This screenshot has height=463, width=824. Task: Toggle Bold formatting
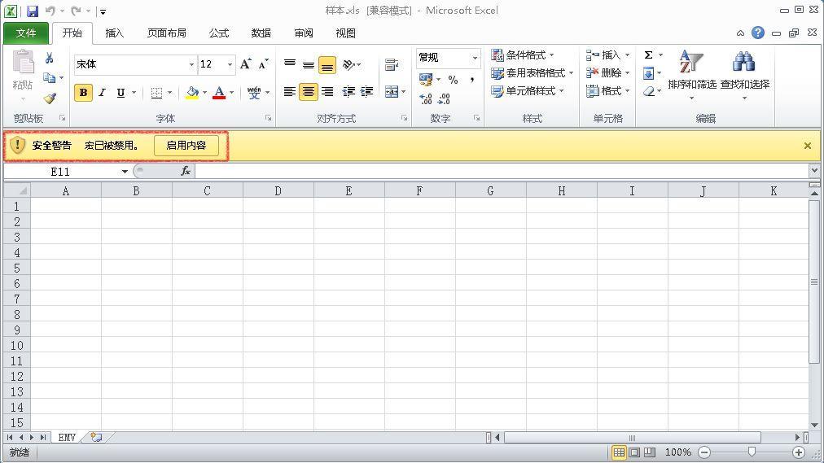coord(83,93)
